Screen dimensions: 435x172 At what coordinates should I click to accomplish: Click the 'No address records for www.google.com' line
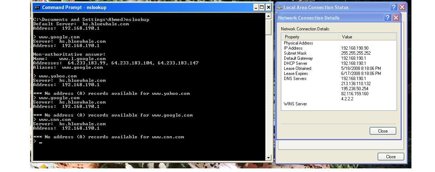click(113, 115)
